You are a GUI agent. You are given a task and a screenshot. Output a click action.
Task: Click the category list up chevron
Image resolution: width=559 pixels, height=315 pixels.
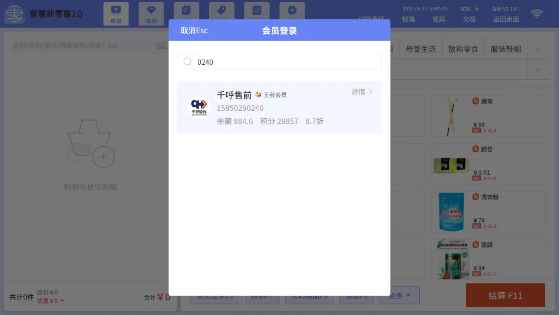538,49
